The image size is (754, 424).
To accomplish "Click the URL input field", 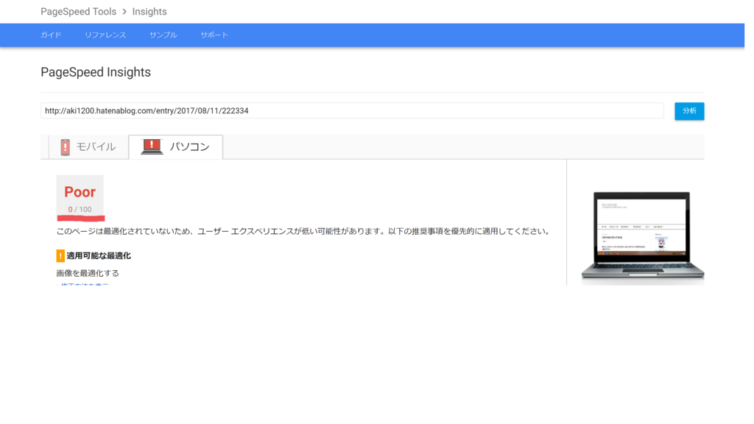I will 352,110.
